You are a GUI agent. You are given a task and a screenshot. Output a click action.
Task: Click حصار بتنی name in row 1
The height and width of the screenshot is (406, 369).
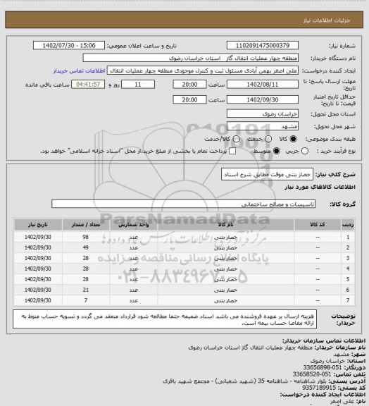coord(225,237)
